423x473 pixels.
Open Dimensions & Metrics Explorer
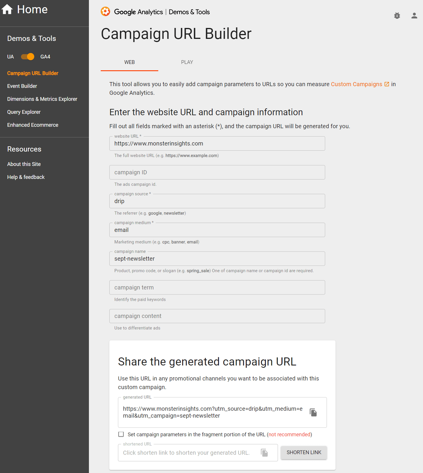point(42,99)
